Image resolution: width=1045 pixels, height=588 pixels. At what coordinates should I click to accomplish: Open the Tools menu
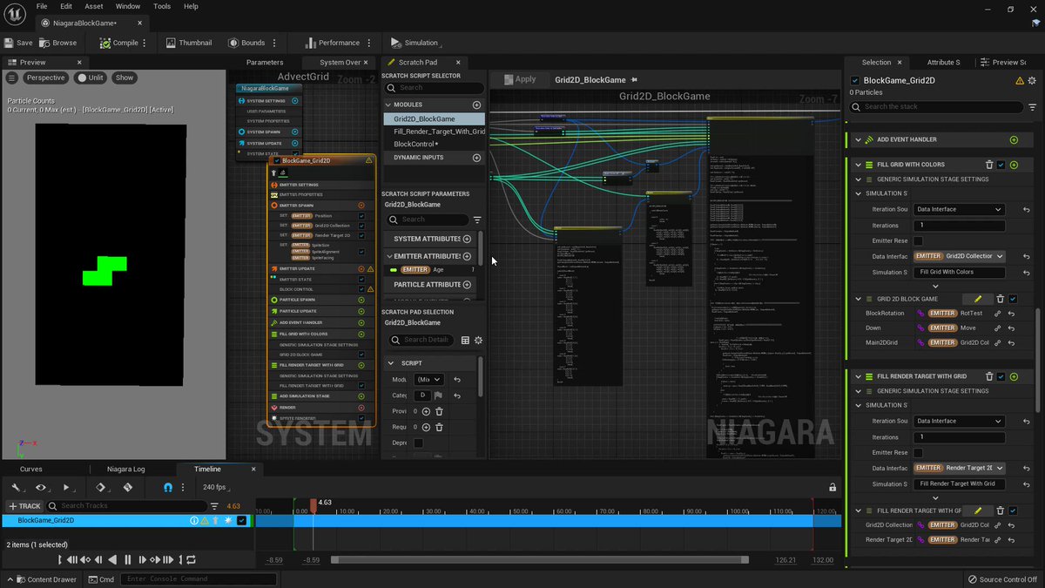[x=162, y=6]
